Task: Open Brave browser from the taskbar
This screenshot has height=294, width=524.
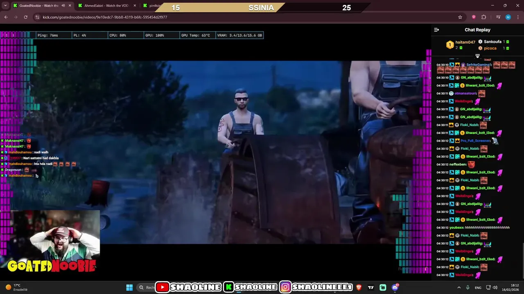Action: [359, 287]
